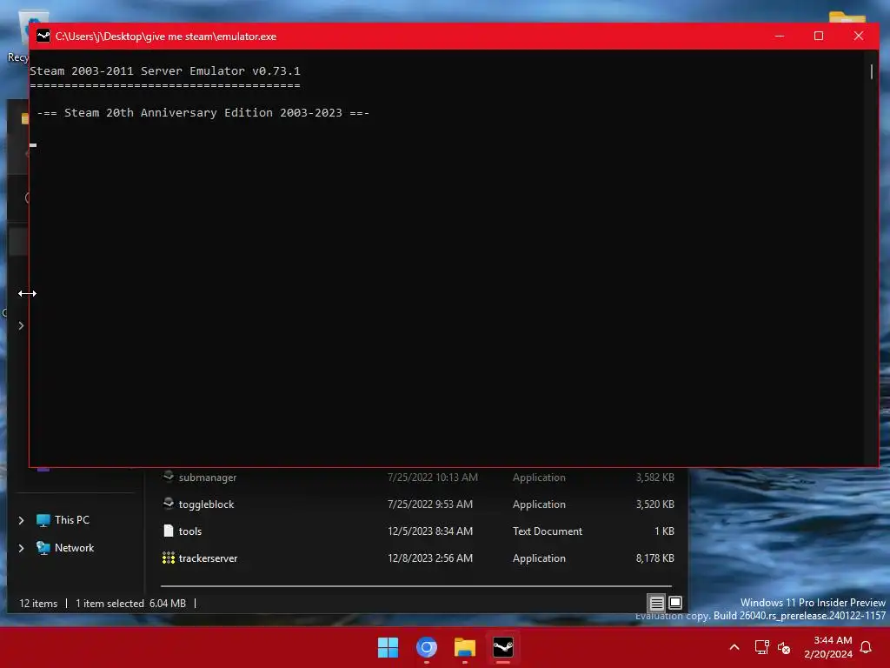Click the 12 items status text

tap(38, 604)
